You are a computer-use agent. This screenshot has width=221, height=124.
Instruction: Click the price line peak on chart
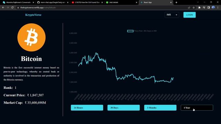coord(96,53)
